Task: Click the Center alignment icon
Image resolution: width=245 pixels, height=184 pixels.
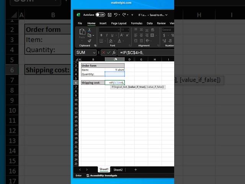Action: coord(141,35)
